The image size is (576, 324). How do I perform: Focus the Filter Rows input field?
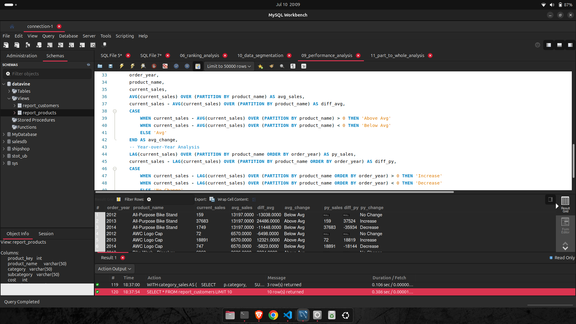pos(169,199)
